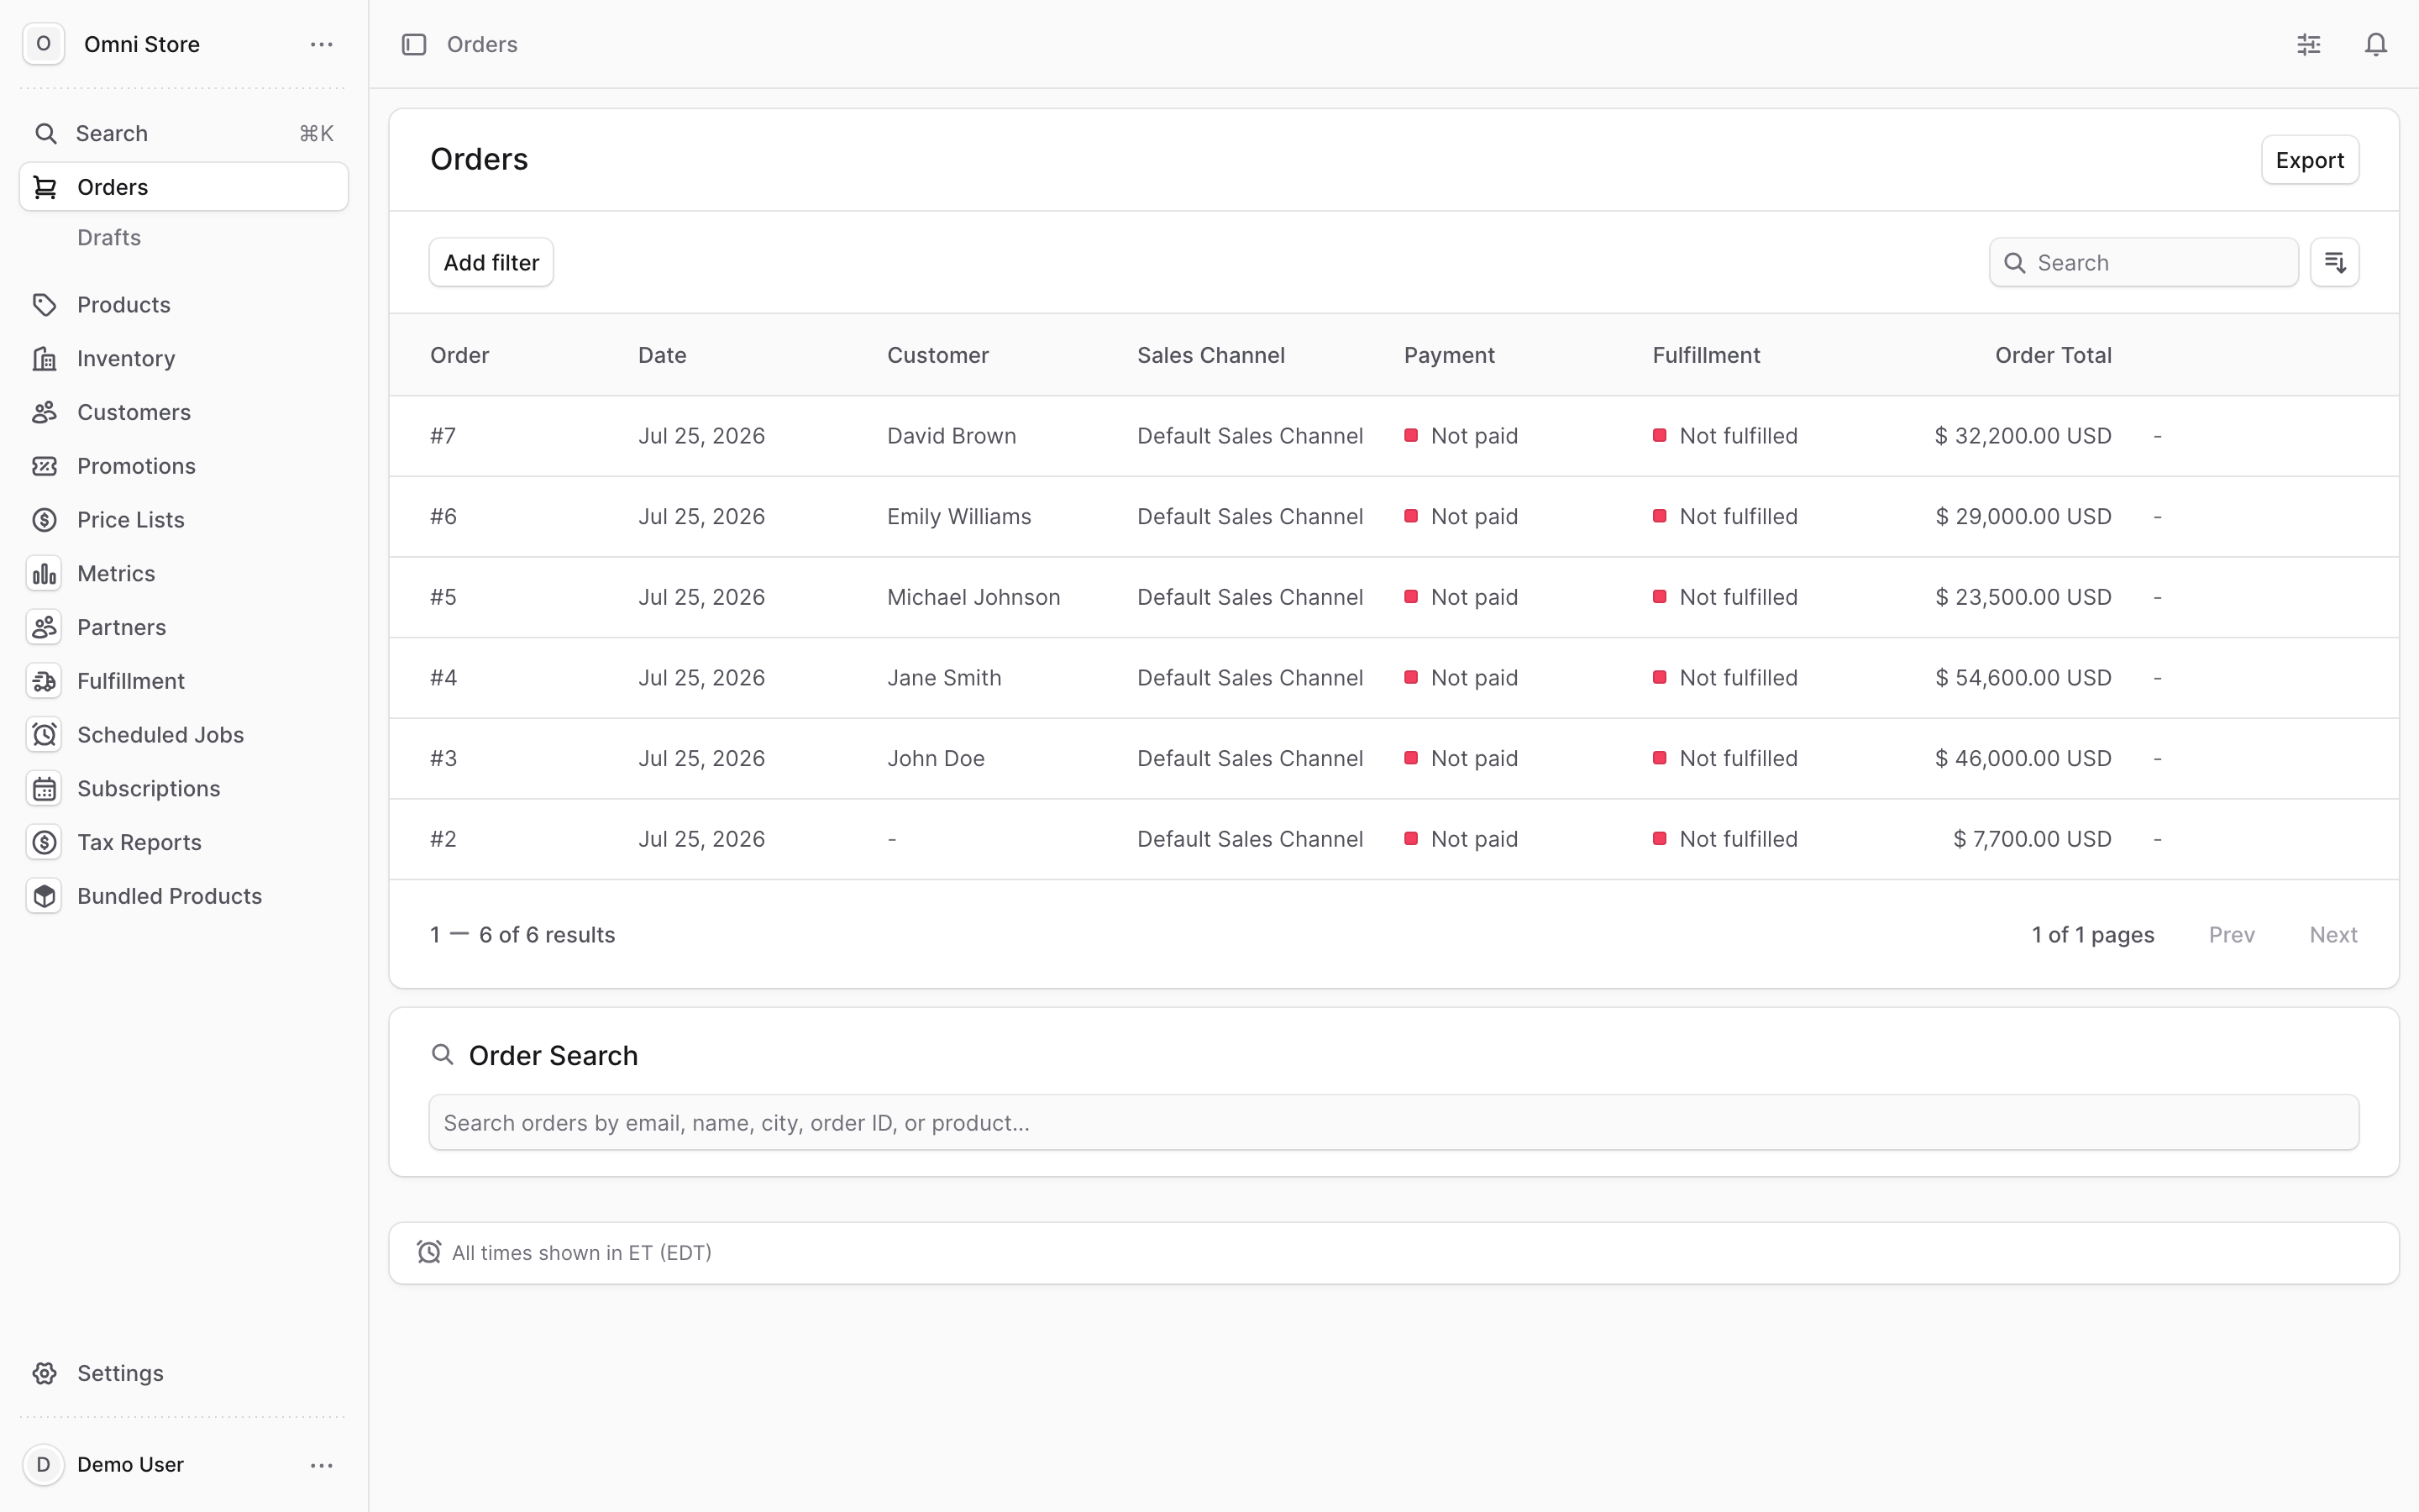The height and width of the screenshot is (1512, 2419).
Task: Click the Fulfillment column header
Action: coord(1705,355)
